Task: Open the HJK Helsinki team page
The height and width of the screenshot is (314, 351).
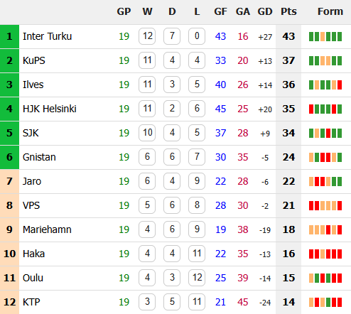Action: click(x=50, y=109)
